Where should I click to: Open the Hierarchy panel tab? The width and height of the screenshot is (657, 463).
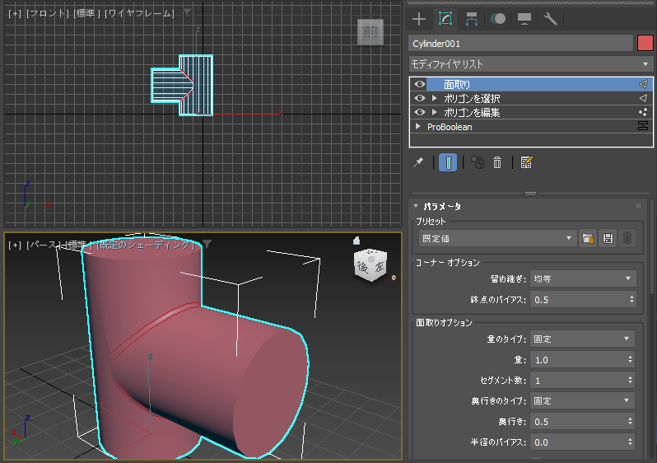click(472, 19)
